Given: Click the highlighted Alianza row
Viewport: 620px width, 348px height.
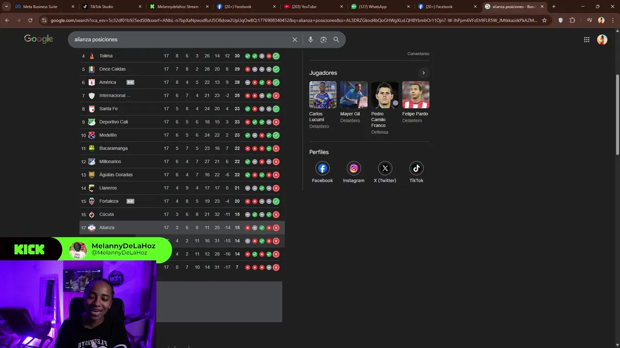Looking at the screenshot, I should [182, 228].
